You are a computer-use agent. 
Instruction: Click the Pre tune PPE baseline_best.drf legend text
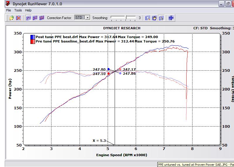pyautogui.click(x=65, y=41)
